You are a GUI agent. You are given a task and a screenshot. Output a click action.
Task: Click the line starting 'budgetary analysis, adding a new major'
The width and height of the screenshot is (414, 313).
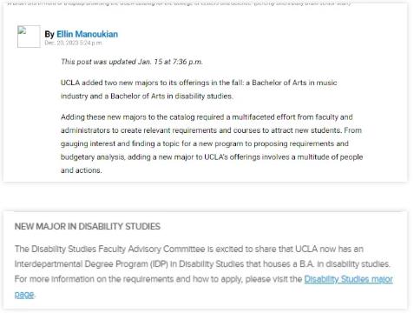pos(212,157)
